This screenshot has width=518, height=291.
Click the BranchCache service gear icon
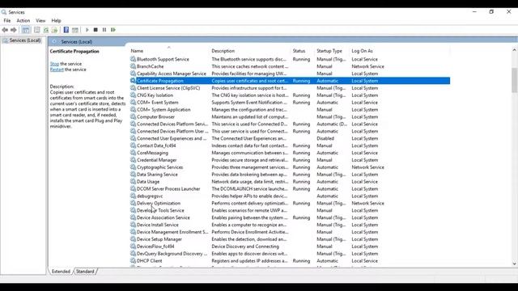[133, 66]
